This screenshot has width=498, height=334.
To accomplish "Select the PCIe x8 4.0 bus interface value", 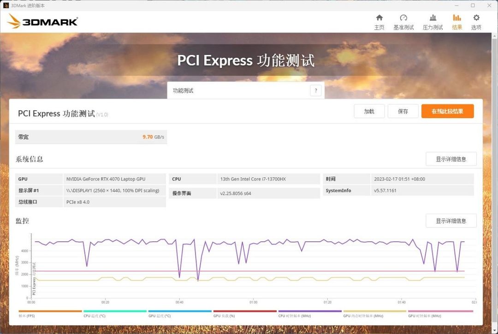I will coord(78,202).
